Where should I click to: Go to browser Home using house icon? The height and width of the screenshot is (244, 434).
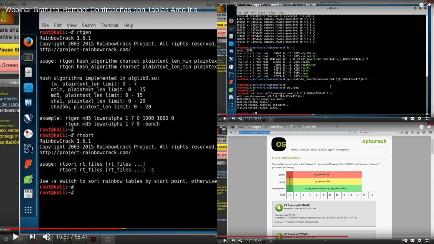coord(418,133)
